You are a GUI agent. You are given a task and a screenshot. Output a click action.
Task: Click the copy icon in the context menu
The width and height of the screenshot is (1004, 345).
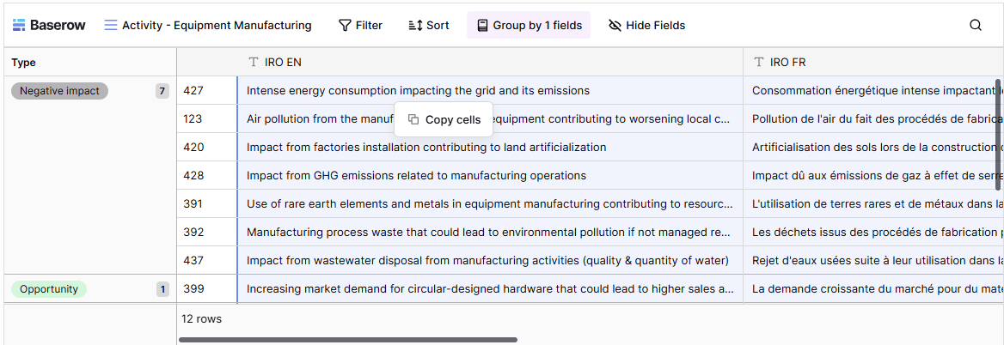[x=413, y=119]
